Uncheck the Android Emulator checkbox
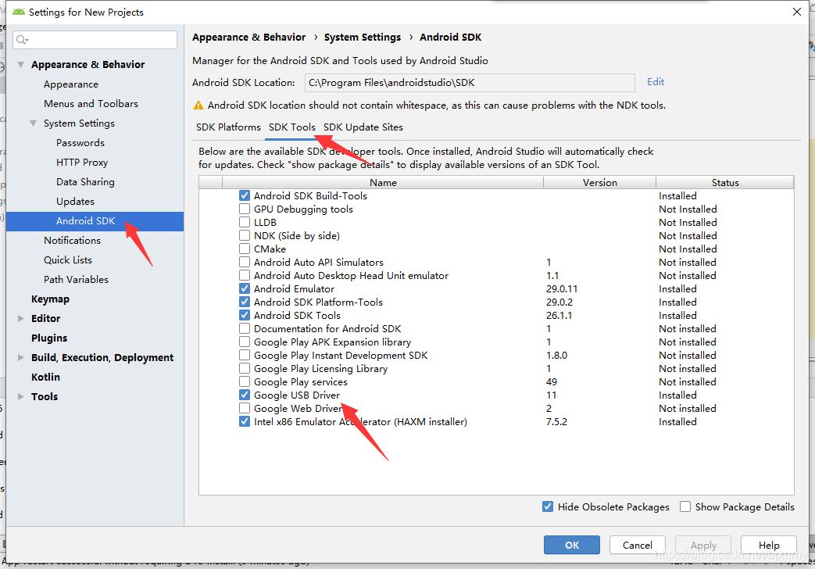Screen dimensions: 815x569 click(245, 288)
